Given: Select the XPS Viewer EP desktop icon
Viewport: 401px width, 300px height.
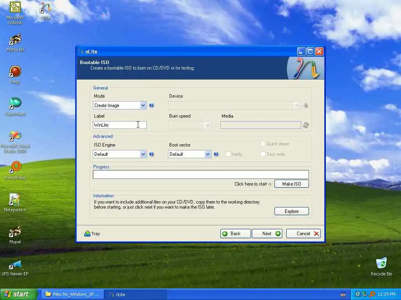Looking at the screenshot, I should coord(15,267).
